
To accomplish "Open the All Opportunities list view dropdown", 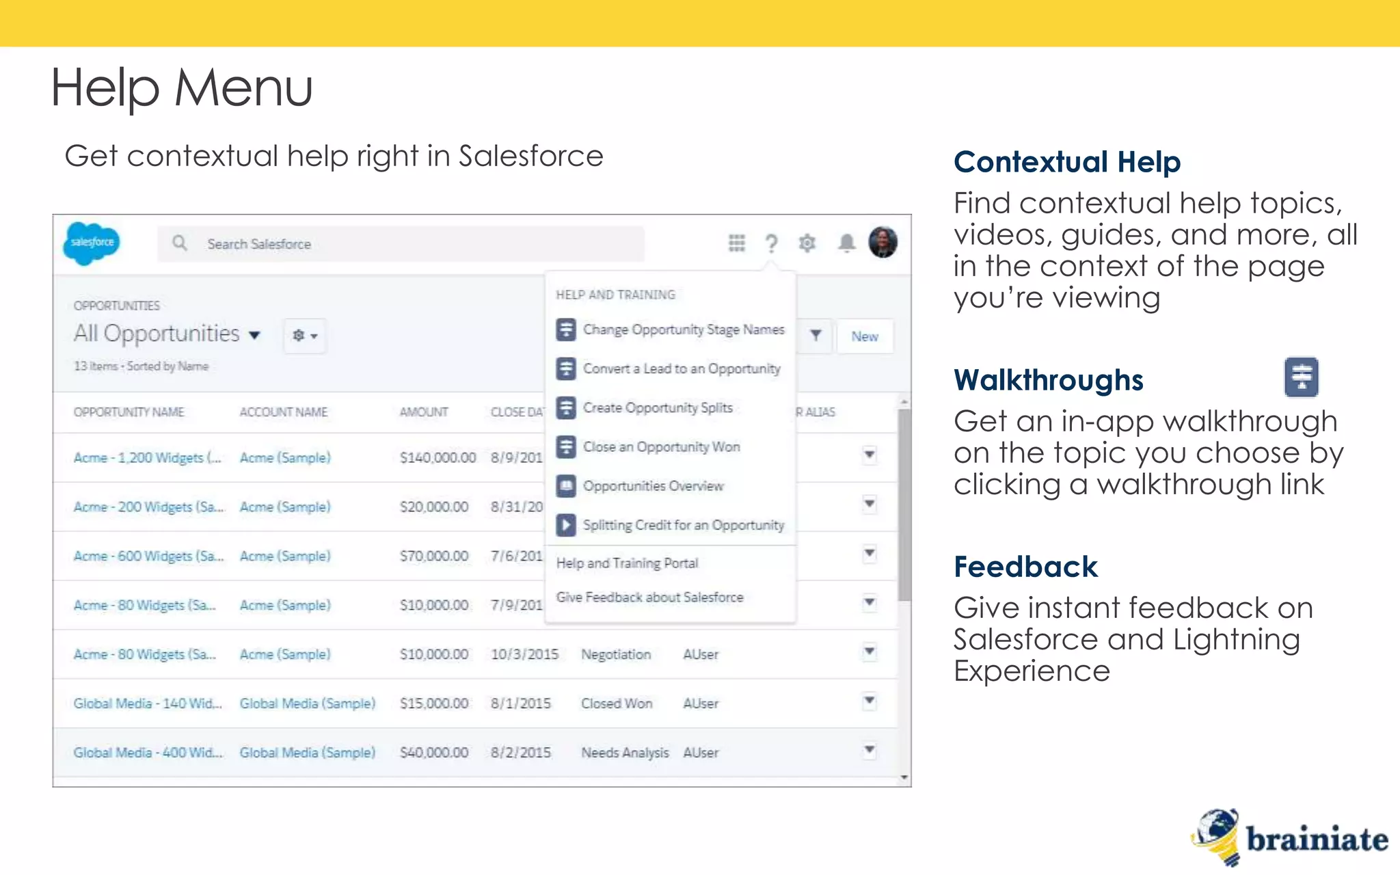I will pyautogui.click(x=254, y=335).
